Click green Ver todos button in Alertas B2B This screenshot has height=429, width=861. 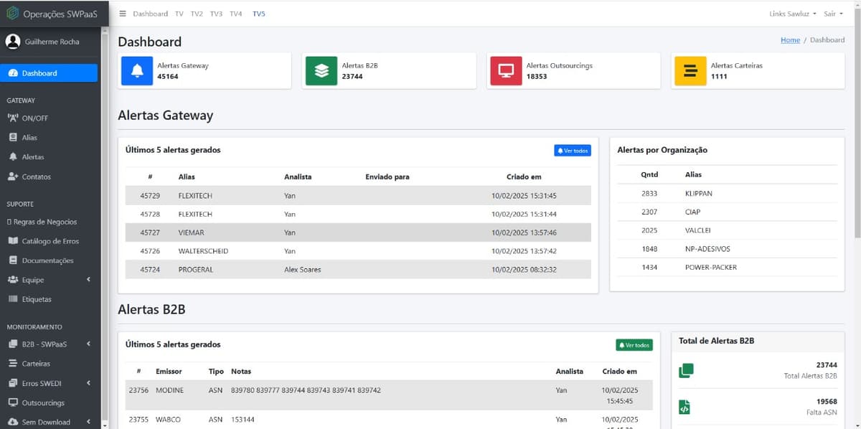pos(634,345)
